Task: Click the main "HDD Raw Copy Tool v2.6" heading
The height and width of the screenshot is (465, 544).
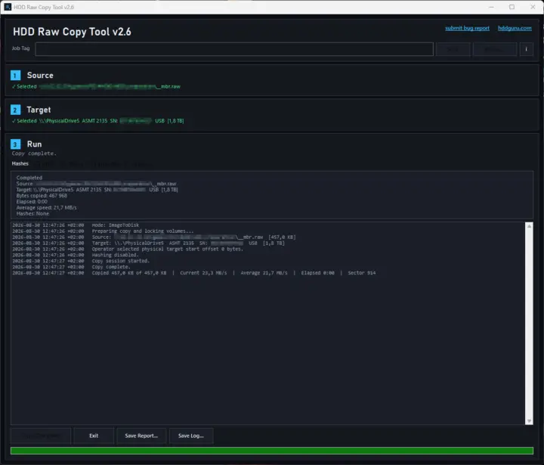Action: (73, 32)
